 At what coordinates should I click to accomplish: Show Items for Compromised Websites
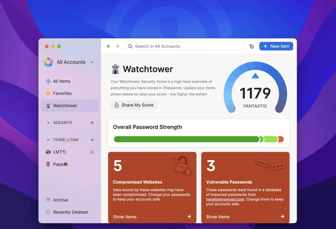click(x=125, y=216)
